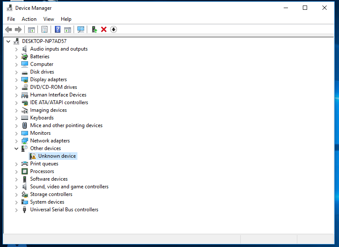Expand Sound, video and game controllers
This screenshot has height=247, width=339.
[x=17, y=187]
